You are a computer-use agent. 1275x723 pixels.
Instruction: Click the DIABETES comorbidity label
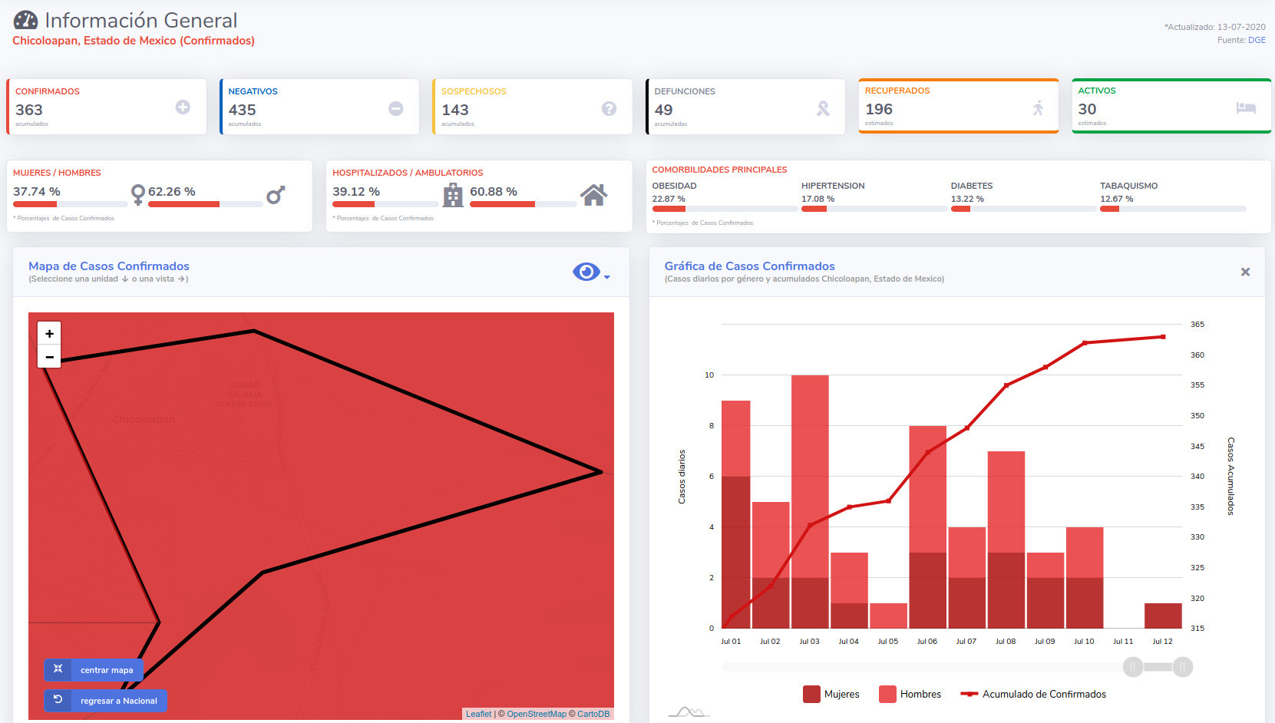[972, 186]
